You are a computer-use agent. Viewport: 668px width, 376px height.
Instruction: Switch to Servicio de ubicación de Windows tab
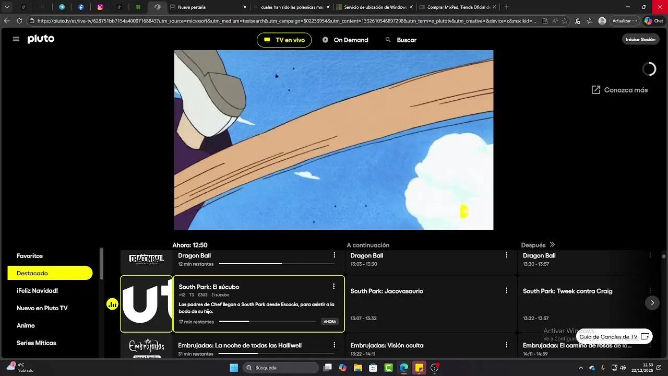coord(375,7)
